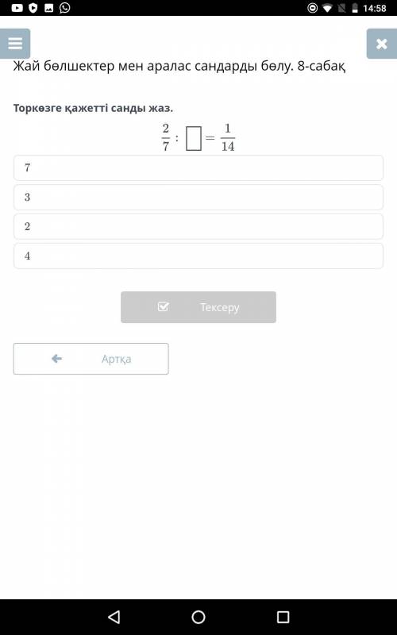Tap the Android home circle button
Viewport: 397px width, 635px height.
pos(198,617)
